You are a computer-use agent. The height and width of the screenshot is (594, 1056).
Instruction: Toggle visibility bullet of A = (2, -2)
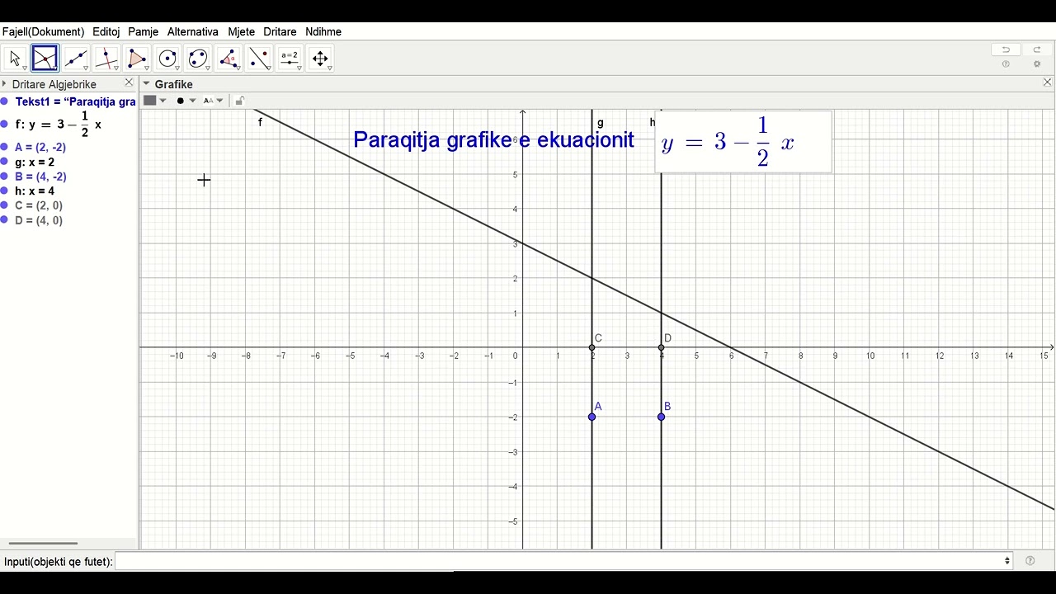coord(4,147)
